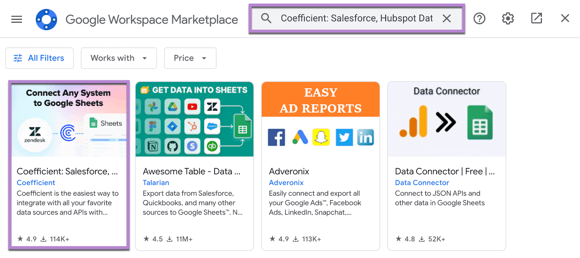The height and width of the screenshot is (258, 580).
Task: Click the LinkedIn icon in Adveronix banner
Action: (x=365, y=137)
